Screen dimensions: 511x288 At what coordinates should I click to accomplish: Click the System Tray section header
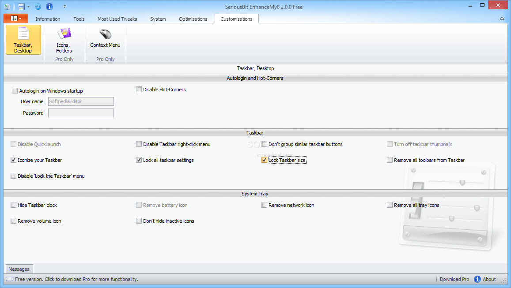255,194
